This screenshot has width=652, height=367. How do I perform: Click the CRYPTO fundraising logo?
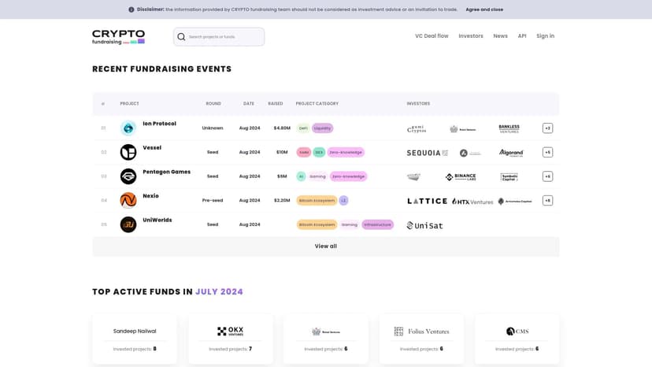tap(118, 36)
